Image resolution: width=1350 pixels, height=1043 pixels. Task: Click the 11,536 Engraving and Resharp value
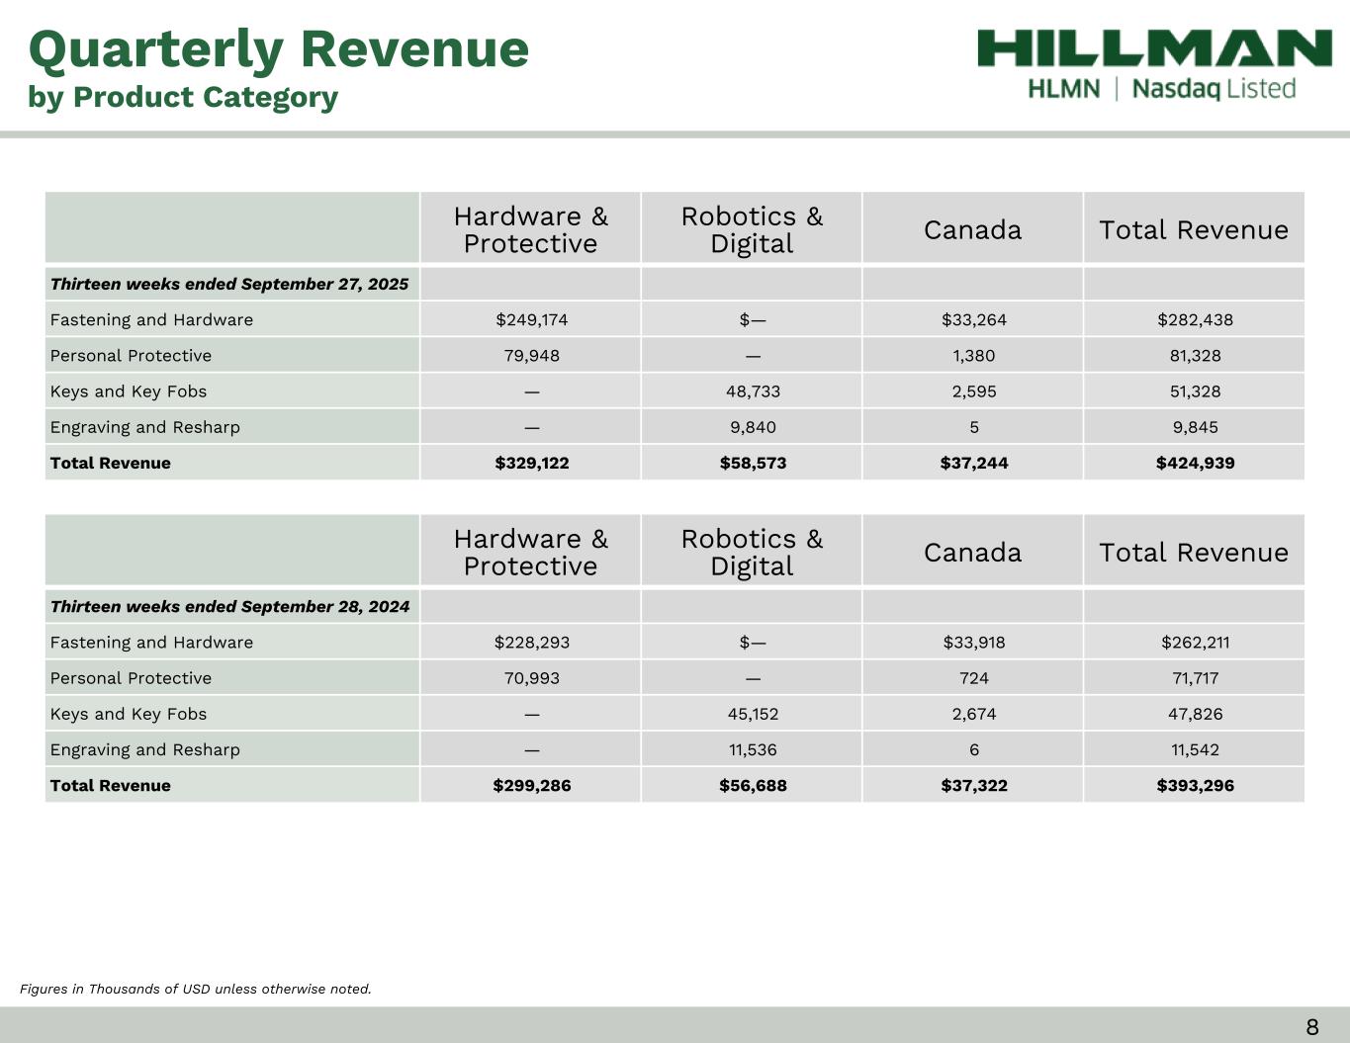coord(753,749)
